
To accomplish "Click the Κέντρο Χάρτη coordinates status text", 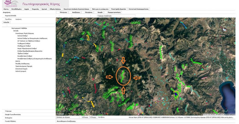I will (181, 117).
